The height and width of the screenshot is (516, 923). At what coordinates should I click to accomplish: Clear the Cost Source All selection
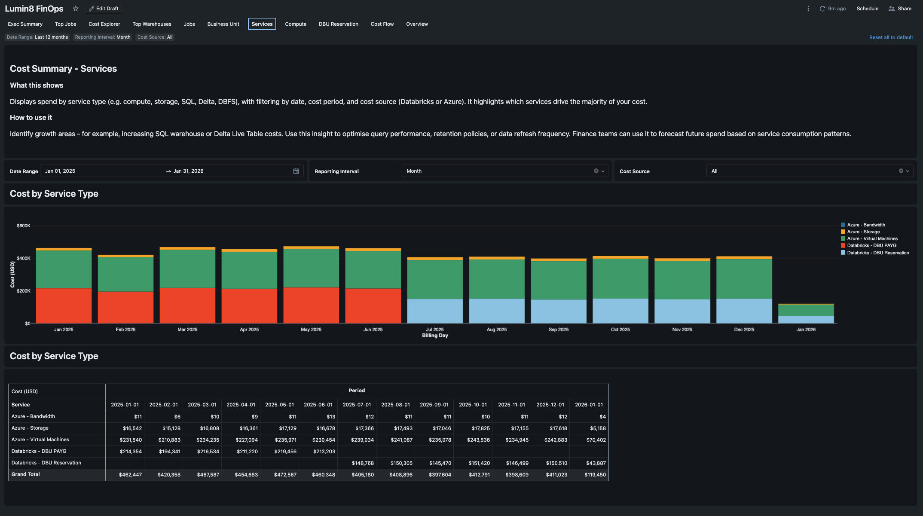tap(901, 171)
